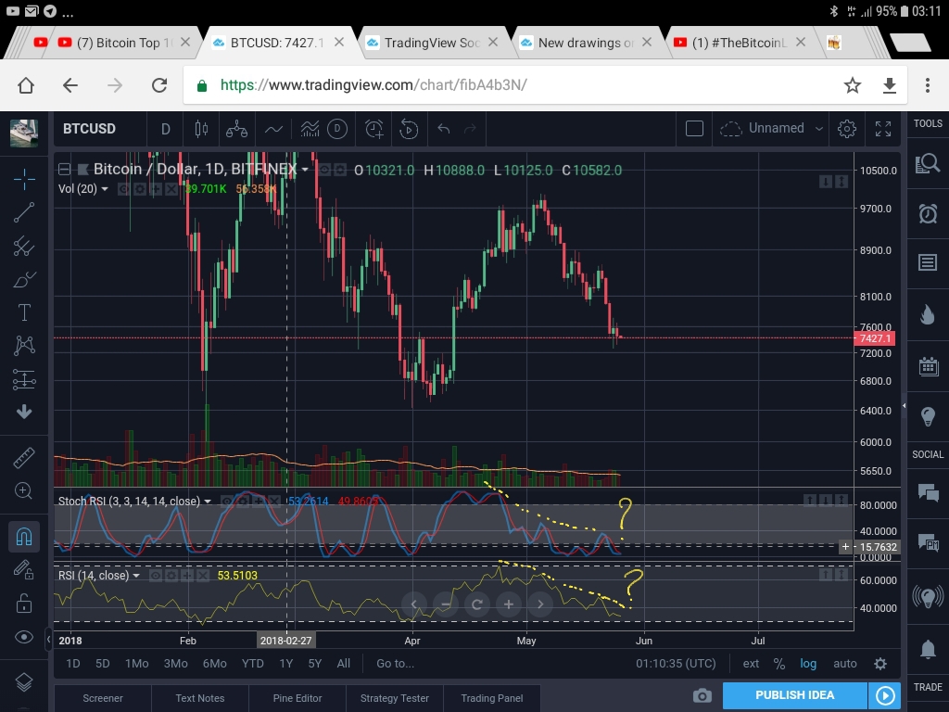Open the Strategy Tester tab
The width and height of the screenshot is (949, 712).
pyautogui.click(x=395, y=698)
